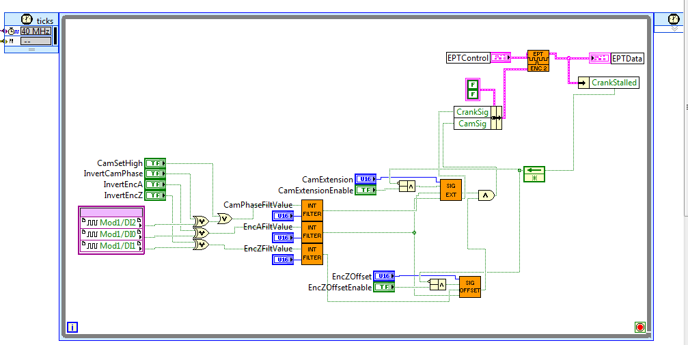Select Mod1/DI1 I/O node item
Image resolution: width=688 pixels, height=345 pixels.
[x=111, y=246]
